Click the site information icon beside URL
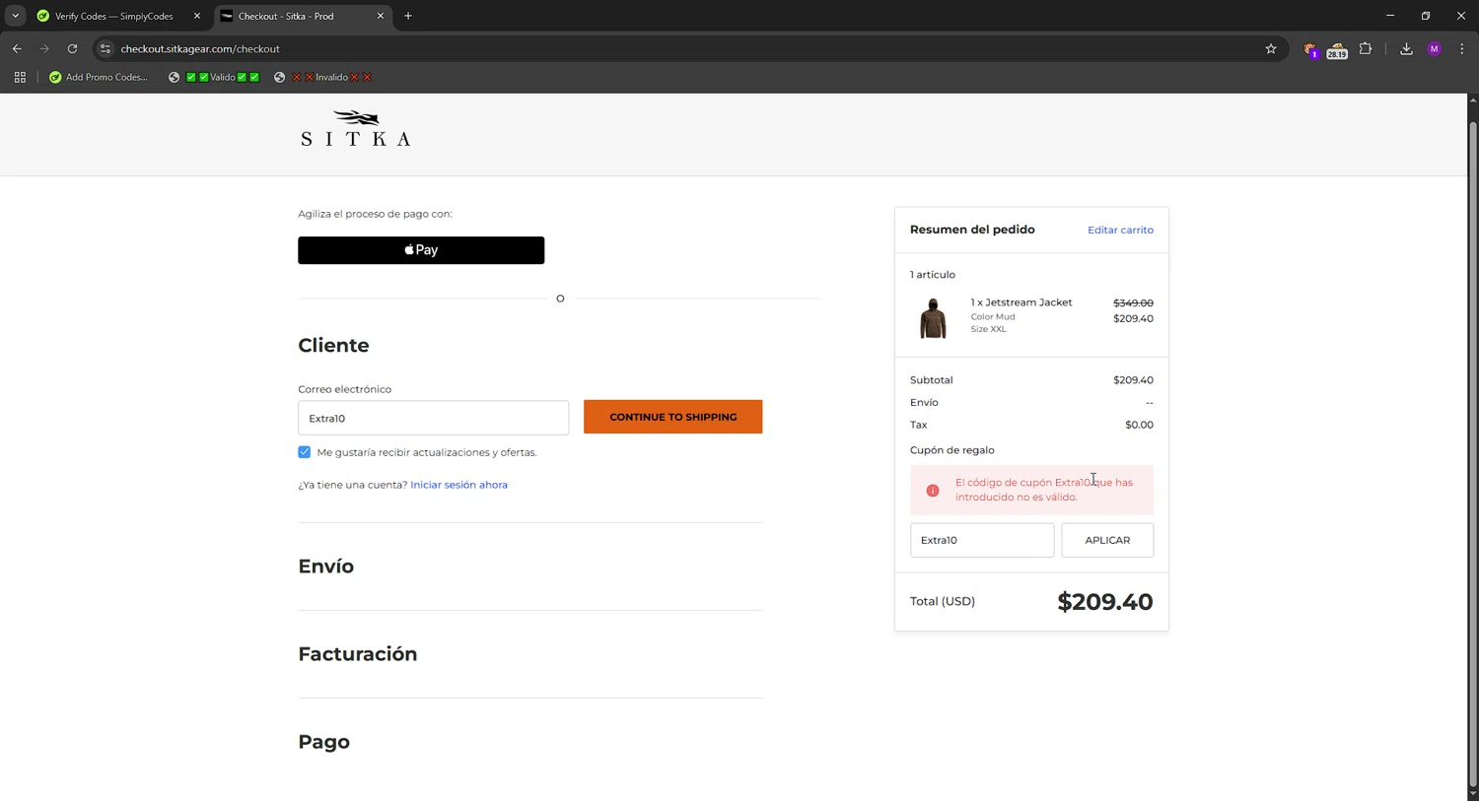Viewport: 1479px width, 801px height. pos(106,49)
